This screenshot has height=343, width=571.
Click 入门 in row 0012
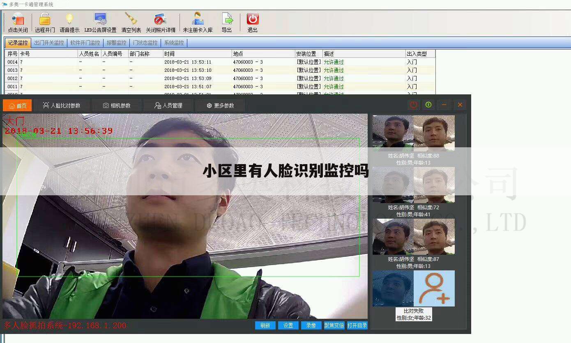pyautogui.click(x=412, y=78)
